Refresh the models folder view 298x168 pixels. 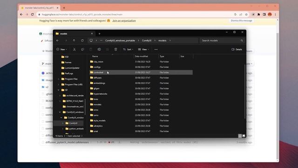(x=82, y=41)
